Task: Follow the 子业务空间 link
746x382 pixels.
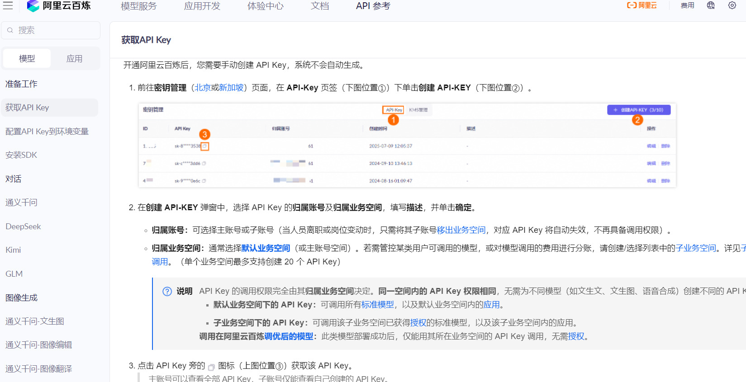Action: coord(696,248)
